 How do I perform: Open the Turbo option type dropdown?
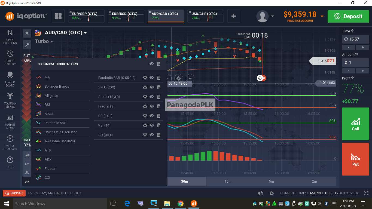pyautogui.click(x=44, y=41)
